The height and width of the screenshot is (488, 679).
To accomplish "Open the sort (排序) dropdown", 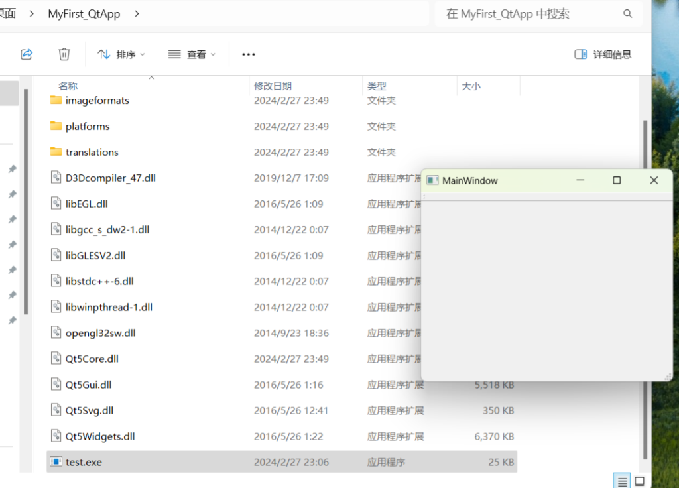I will [121, 54].
